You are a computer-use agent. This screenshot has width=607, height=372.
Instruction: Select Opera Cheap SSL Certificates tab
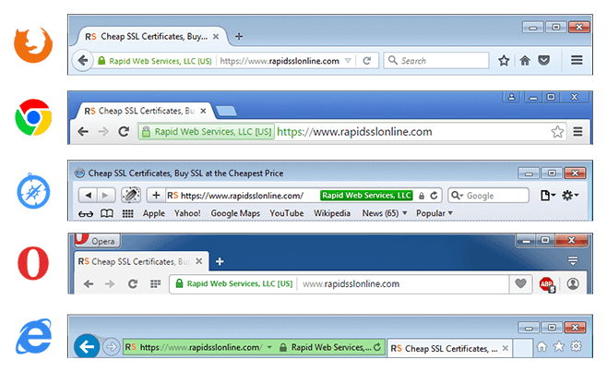pyautogui.click(x=141, y=261)
